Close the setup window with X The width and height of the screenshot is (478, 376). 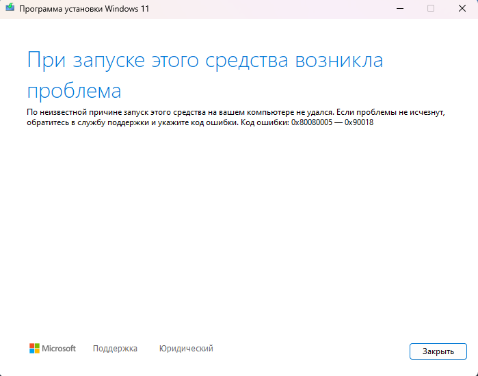click(462, 8)
